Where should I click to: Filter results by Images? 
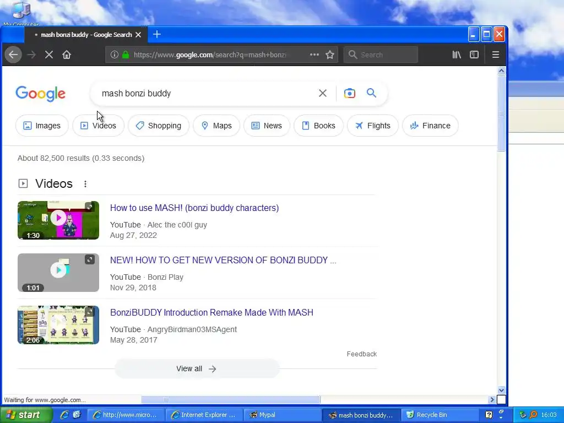tap(42, 126)
